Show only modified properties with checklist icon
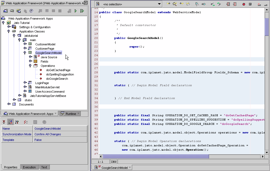The height and width of the screenshot is (171, 270). (26, 122)
